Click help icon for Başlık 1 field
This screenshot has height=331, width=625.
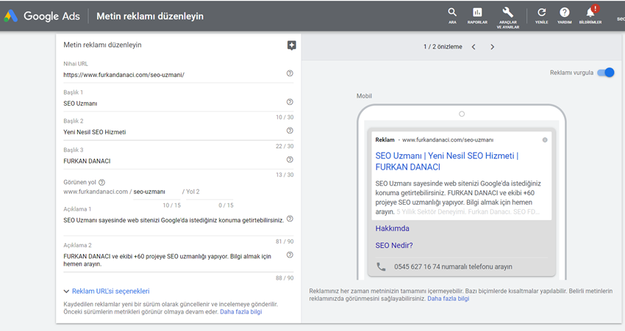click(x=290, y=102)
